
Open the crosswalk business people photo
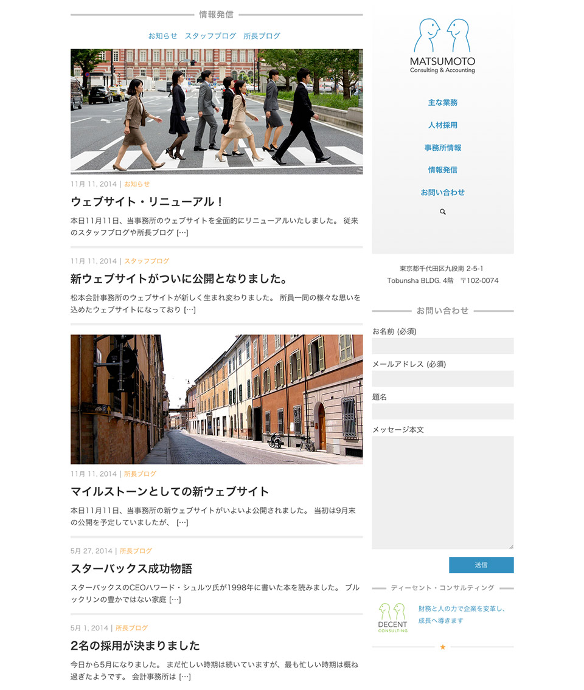pos(217,111)
